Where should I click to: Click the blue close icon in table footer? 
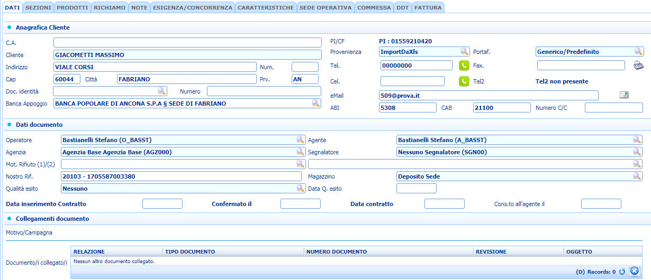click(634, 271)
